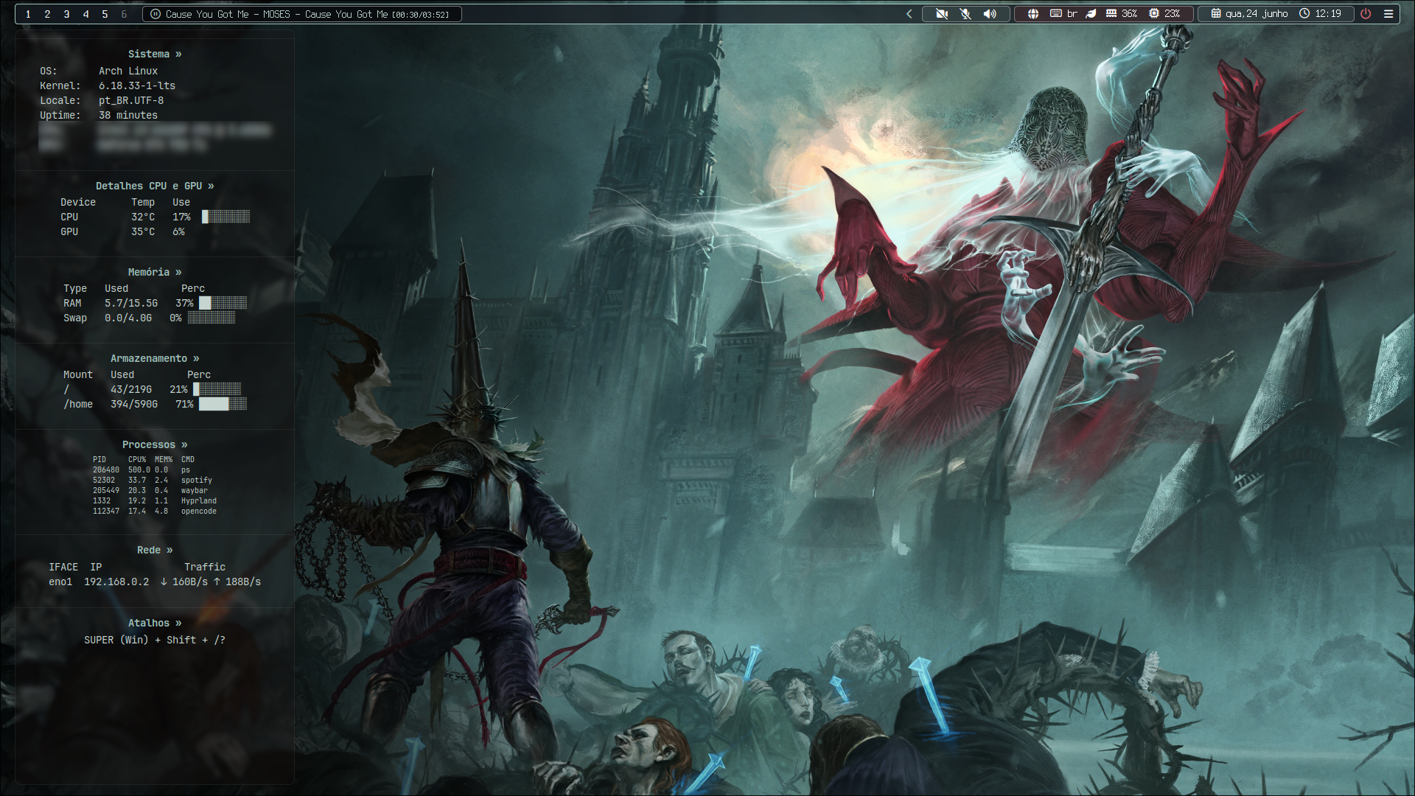
Task: Expand the tray with the left chevron
Action: 909,14
